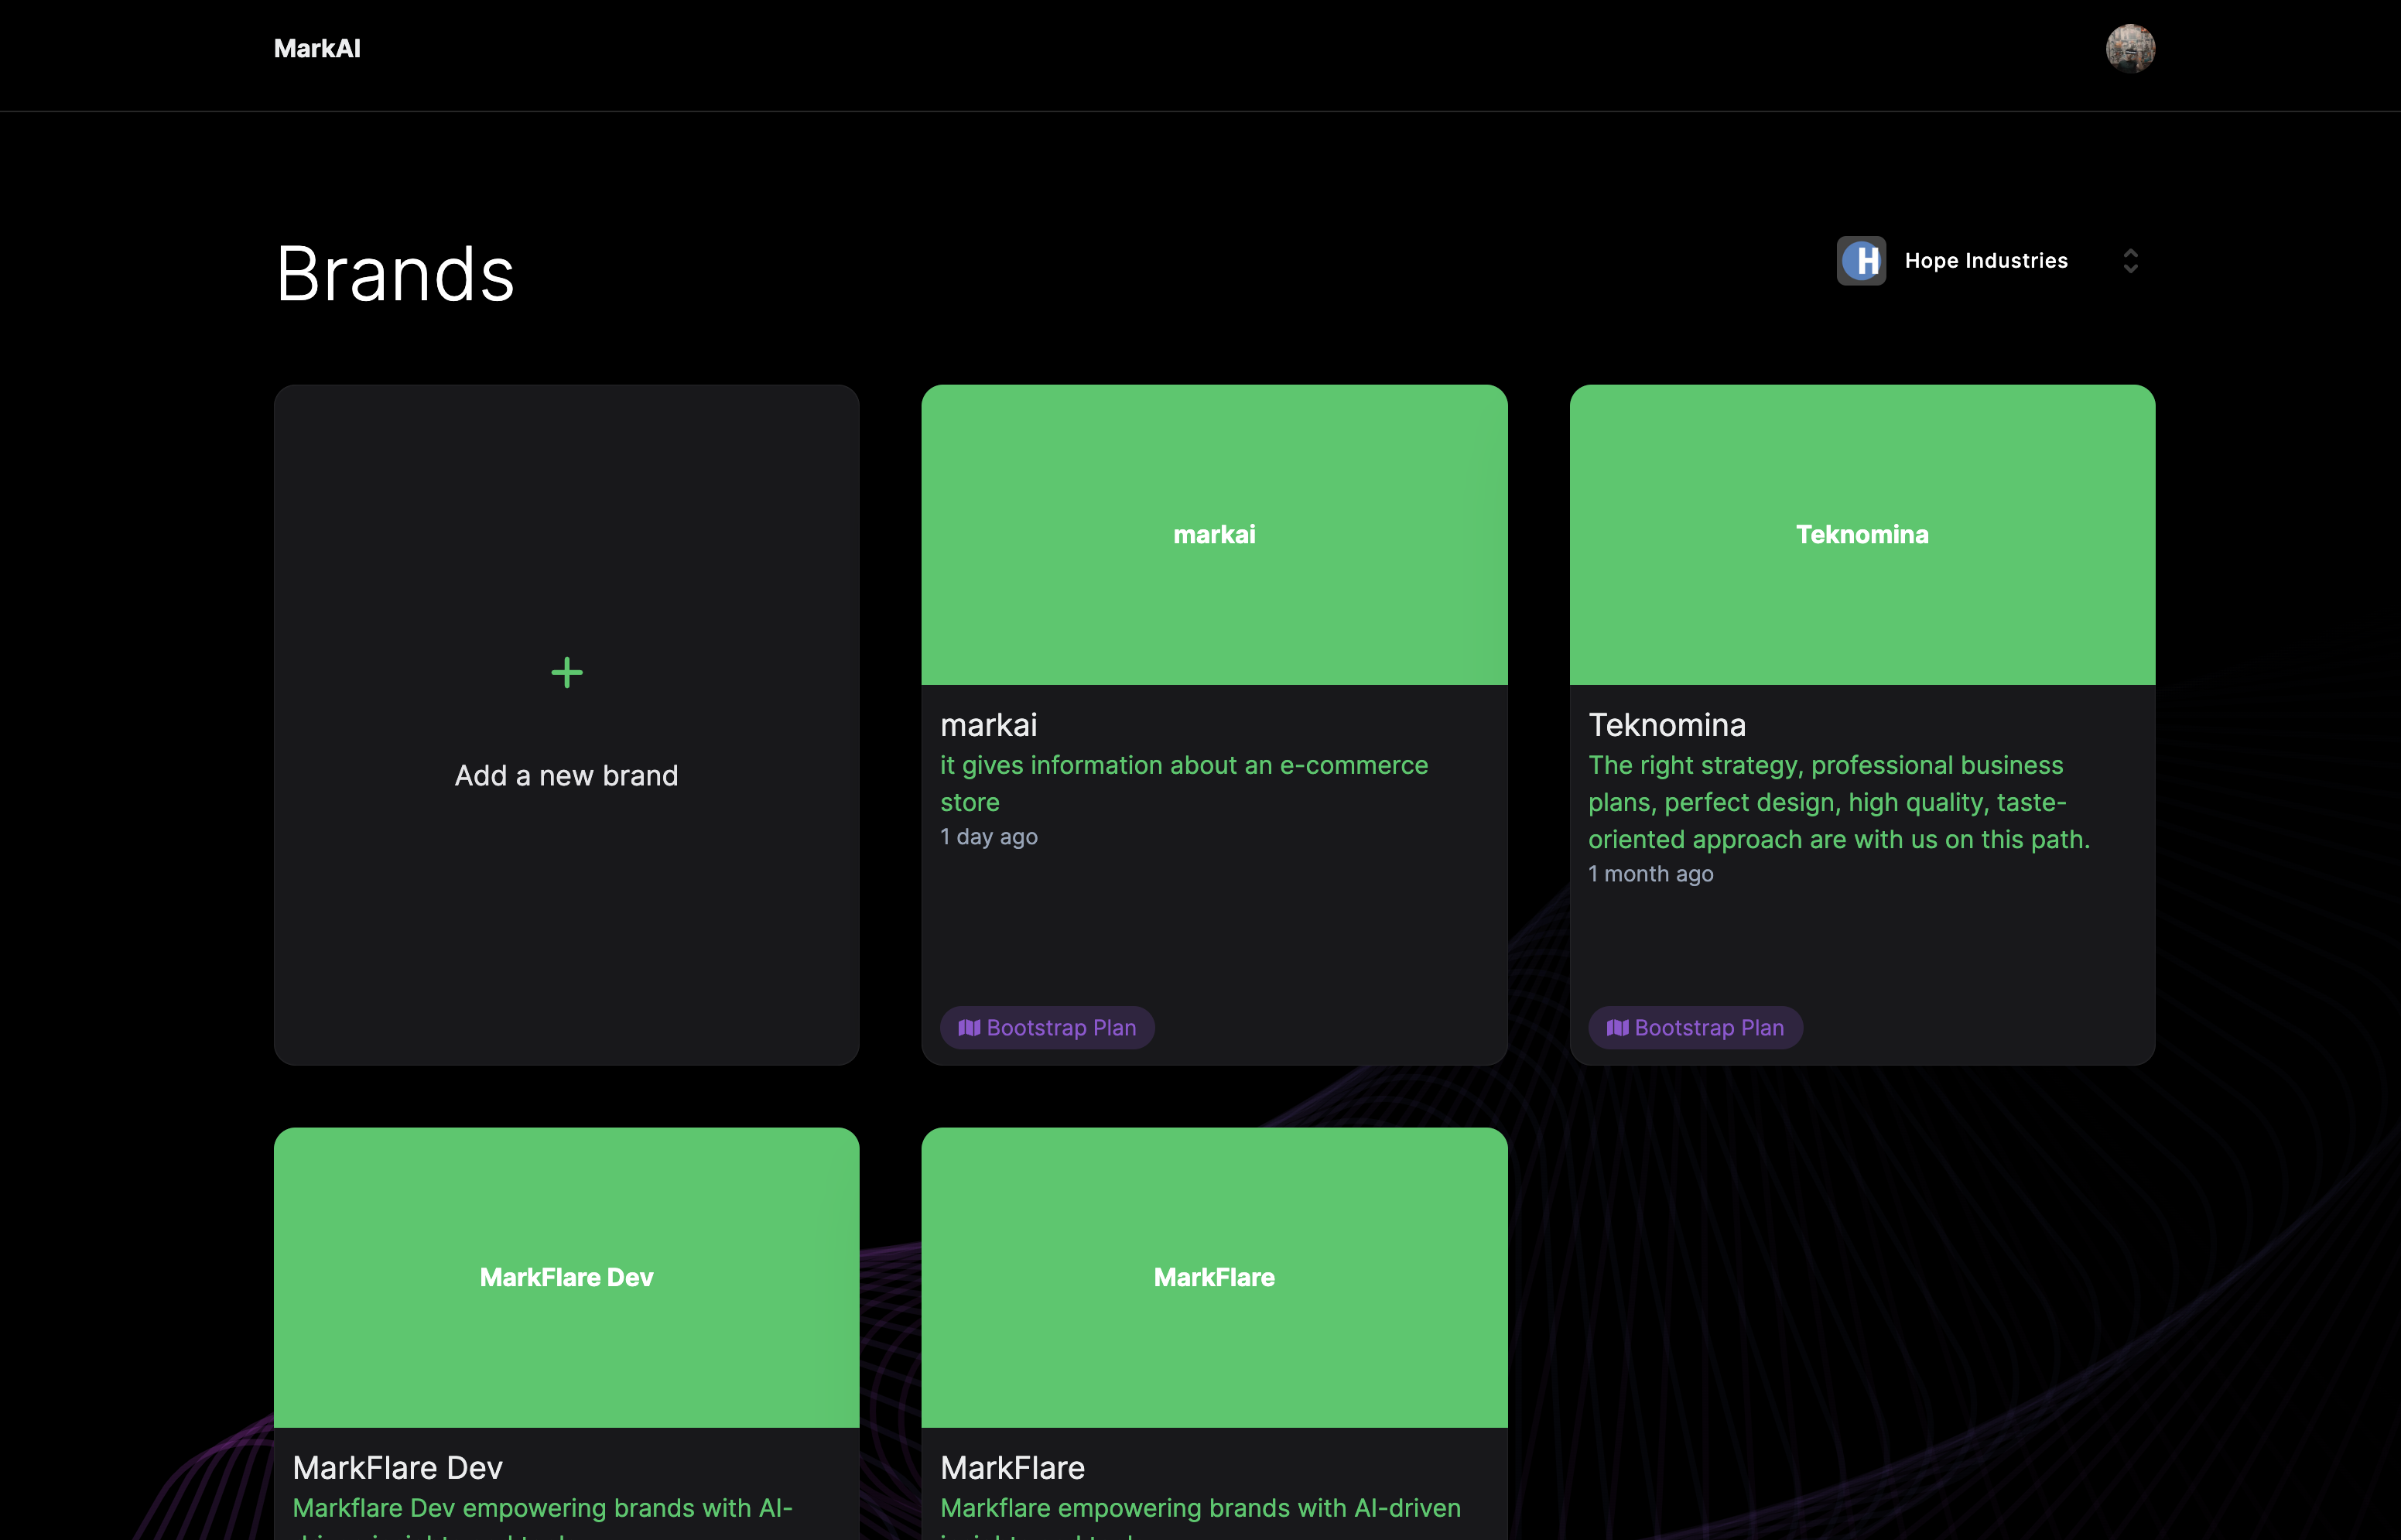Open the Hope Industries dropdown
The height and width of the screenshot is (1540, 2401).
click(1985, 261)
